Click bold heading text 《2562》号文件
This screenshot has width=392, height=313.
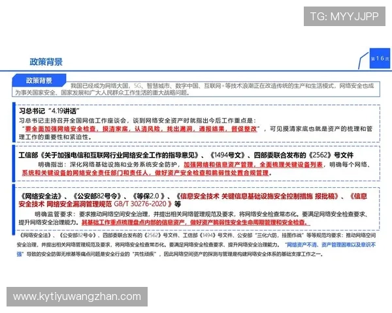pyautogui.click(x=331, y=155)
